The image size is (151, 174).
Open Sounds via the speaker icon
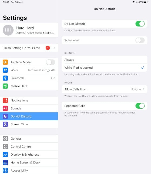pyautogui.click(x=5, y=108)
